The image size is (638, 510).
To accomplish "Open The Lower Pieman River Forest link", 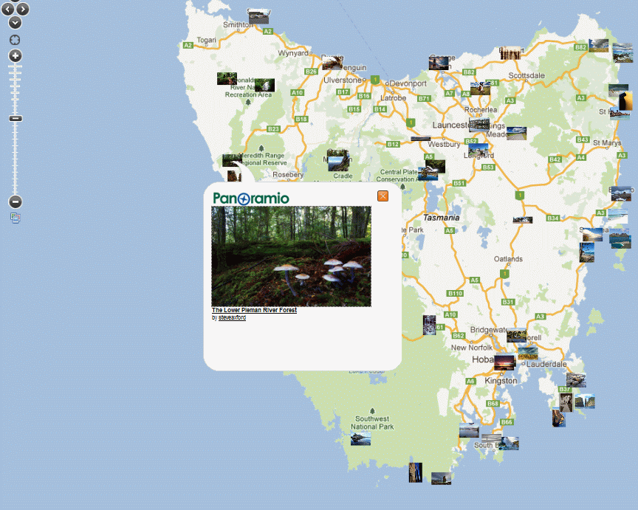I will [x=254, y=311].
